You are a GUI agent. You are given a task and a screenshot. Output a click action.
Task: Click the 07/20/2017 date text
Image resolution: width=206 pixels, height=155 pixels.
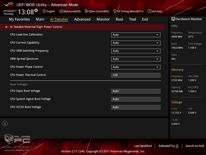point(10,11)
